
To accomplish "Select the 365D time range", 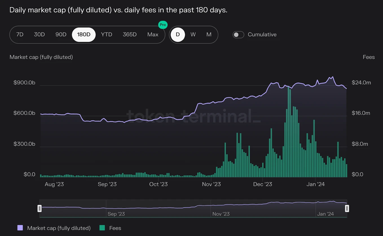I will 129,34.
